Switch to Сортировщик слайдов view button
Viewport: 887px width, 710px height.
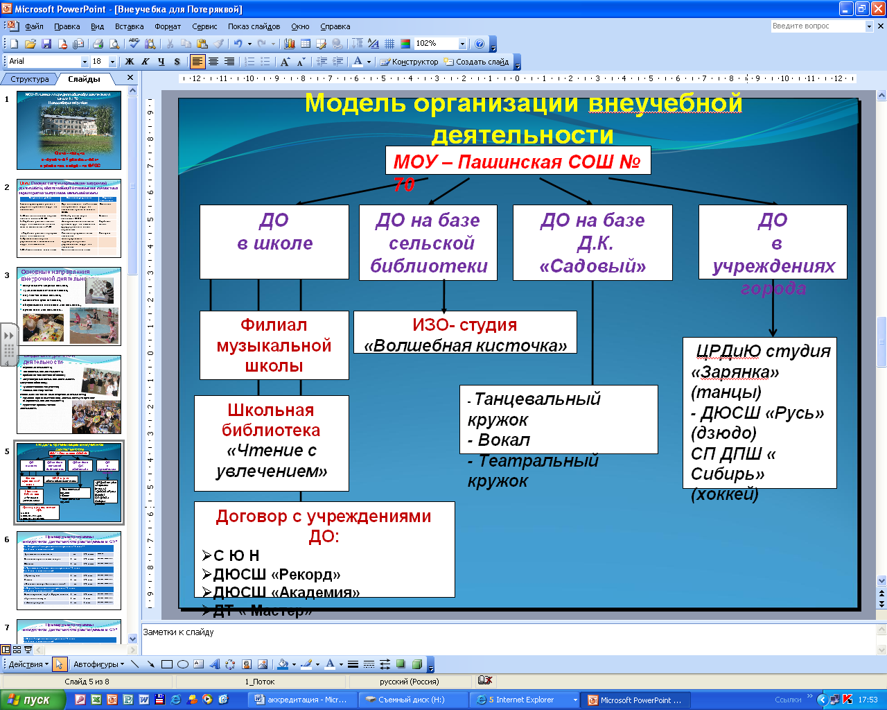(17, 650)
